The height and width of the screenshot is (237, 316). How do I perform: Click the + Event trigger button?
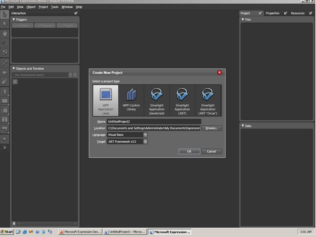[x=23, y=26]
